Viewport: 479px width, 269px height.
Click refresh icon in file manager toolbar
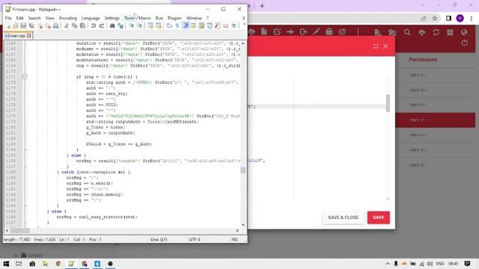pos(436,32)
